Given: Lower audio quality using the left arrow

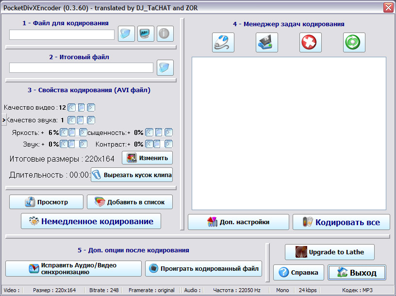Looking at the screenshot, I should [x=71, y=120].
